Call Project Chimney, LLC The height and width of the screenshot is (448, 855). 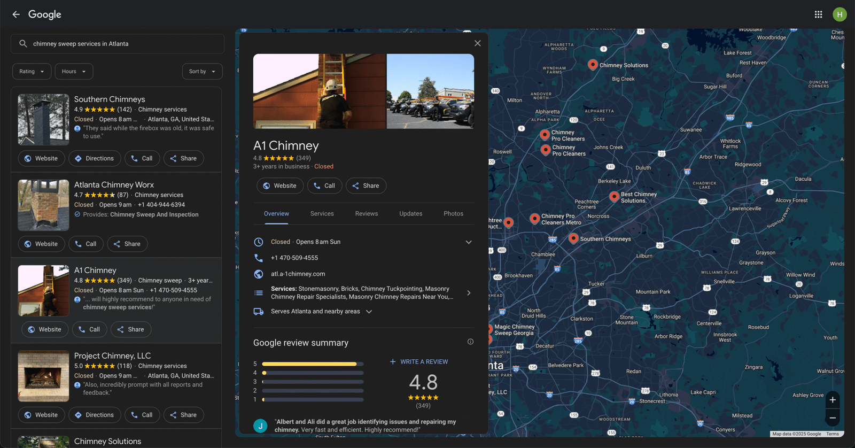click(x=142, y=415)
